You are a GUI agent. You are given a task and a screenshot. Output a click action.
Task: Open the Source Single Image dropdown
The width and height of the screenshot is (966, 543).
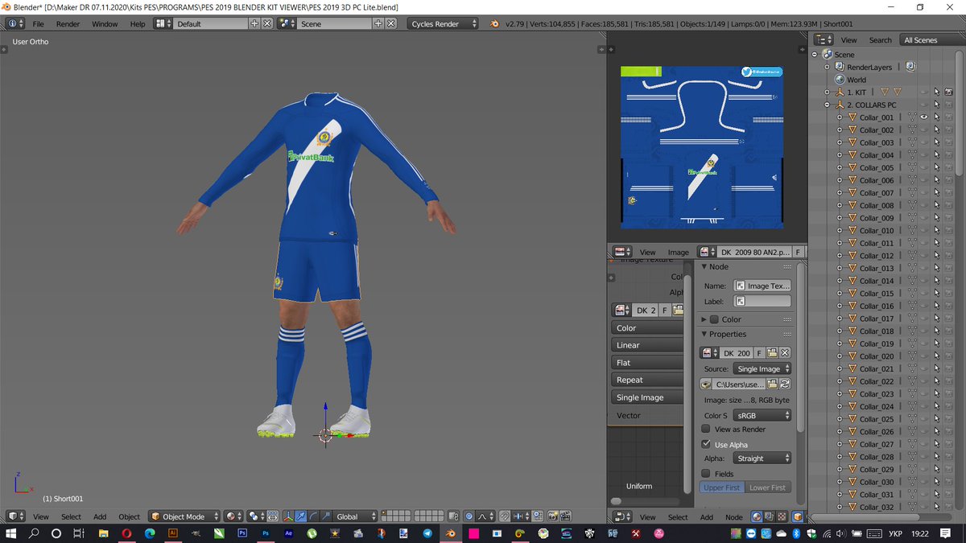762,369
